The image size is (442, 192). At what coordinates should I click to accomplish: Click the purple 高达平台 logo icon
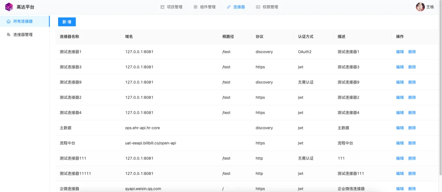9,7
